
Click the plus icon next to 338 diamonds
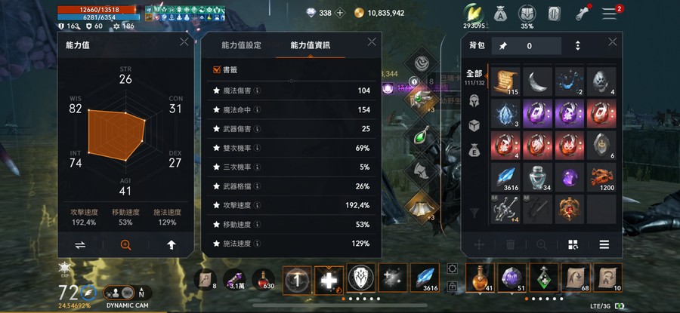click(x=341, y=13)
